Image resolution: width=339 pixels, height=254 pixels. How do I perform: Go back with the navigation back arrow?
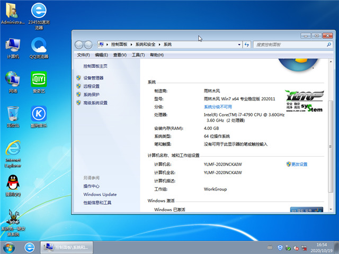(x=79, y=44)
